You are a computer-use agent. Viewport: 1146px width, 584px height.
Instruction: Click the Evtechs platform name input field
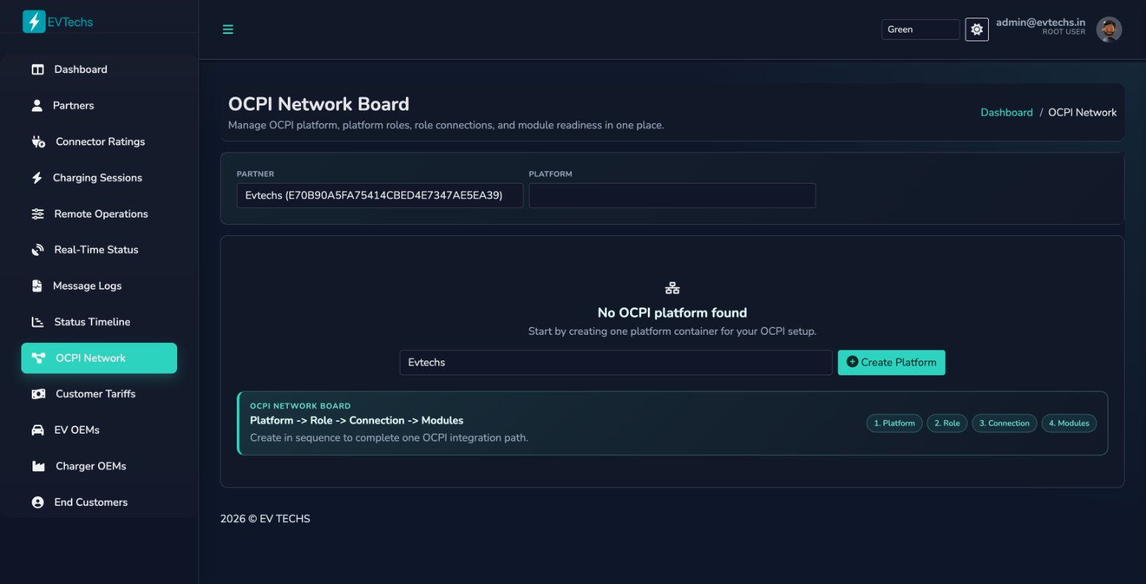[x=615, y=362]
